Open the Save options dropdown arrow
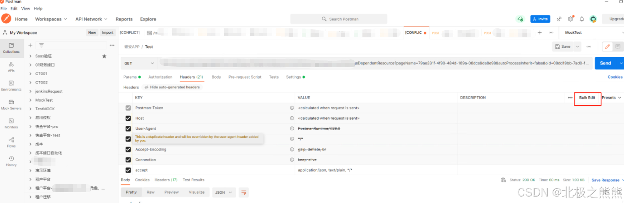The width and height of the screenshot is (624, 203). coord(578,46)
